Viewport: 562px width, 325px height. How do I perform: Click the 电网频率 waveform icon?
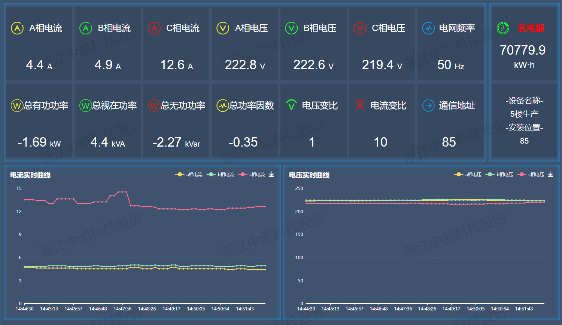428,28
